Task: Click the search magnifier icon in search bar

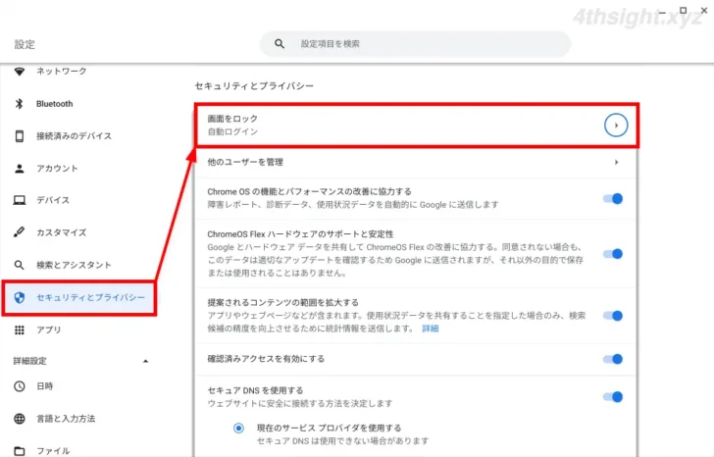Action: coord(280,44)
